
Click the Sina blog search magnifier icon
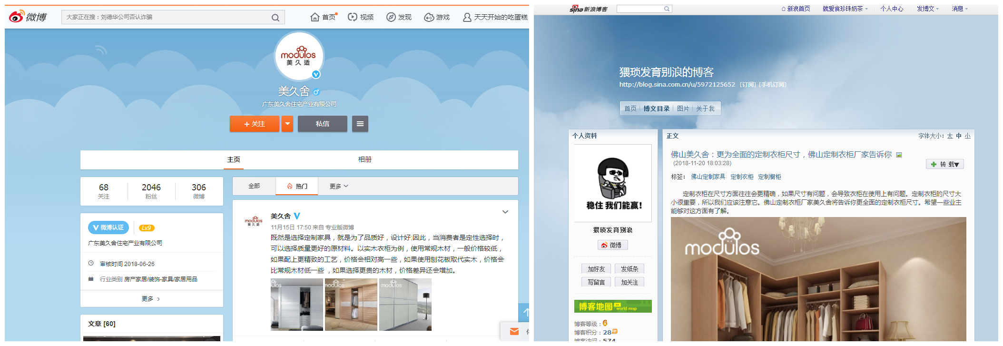667,9
